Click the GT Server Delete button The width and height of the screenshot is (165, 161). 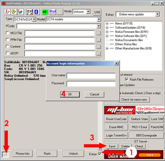(125, 146)
